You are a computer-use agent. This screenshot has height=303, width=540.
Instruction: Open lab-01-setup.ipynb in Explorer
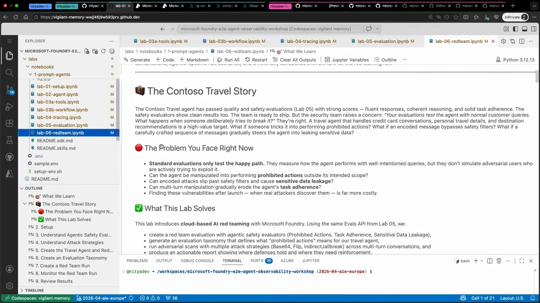coord(57,87)
